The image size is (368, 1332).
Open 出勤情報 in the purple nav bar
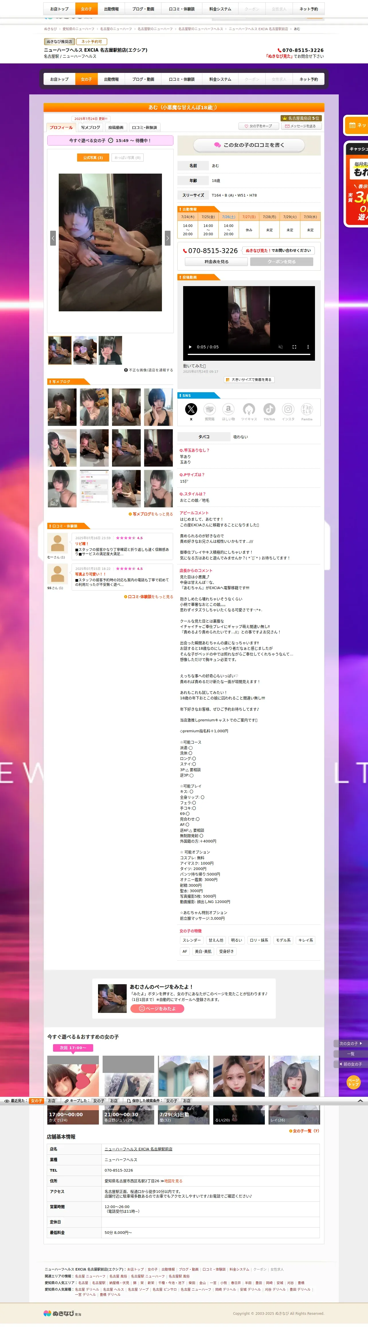(x=111, y=79)
